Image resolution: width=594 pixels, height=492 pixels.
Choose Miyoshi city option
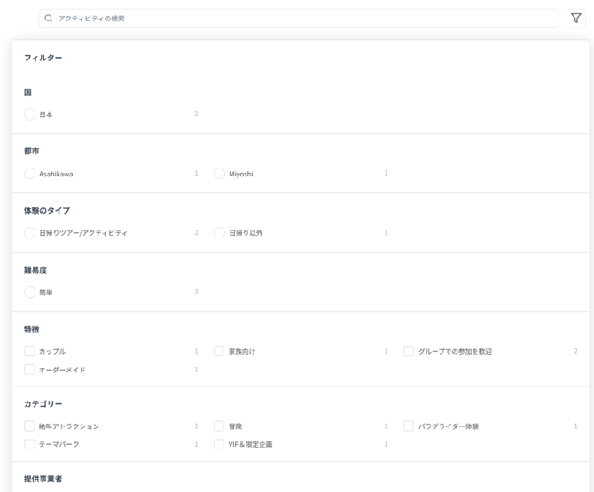point(220,174)
